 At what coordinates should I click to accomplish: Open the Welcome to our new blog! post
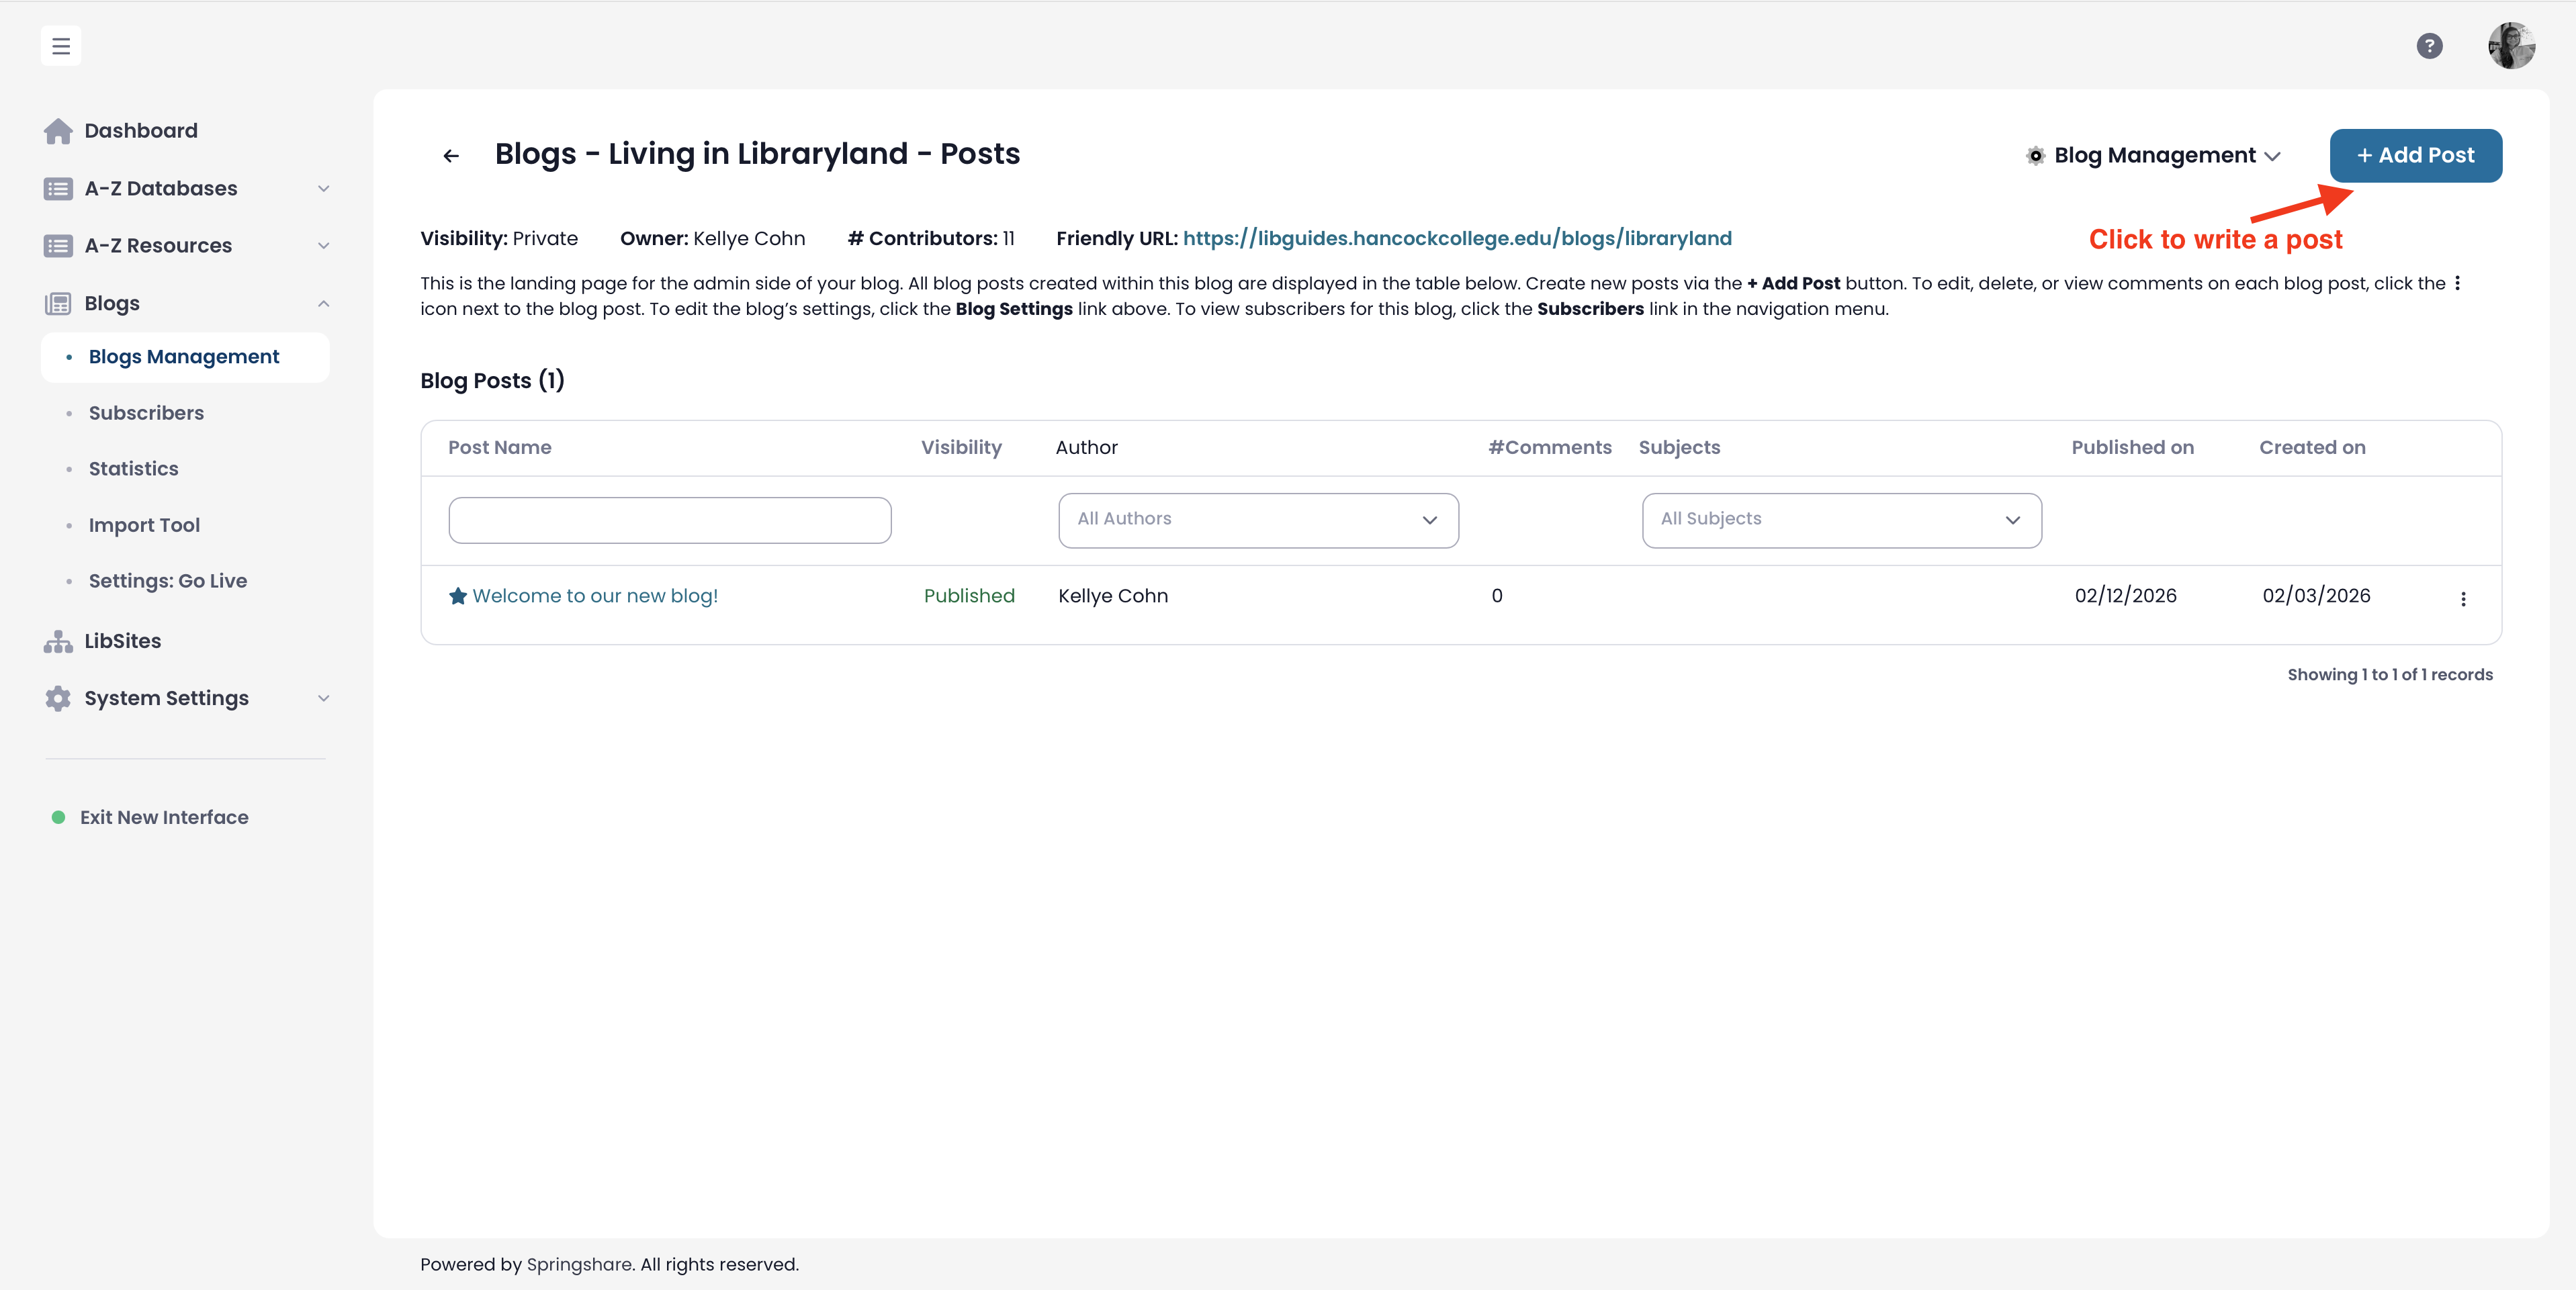click(x=595, y=596)
